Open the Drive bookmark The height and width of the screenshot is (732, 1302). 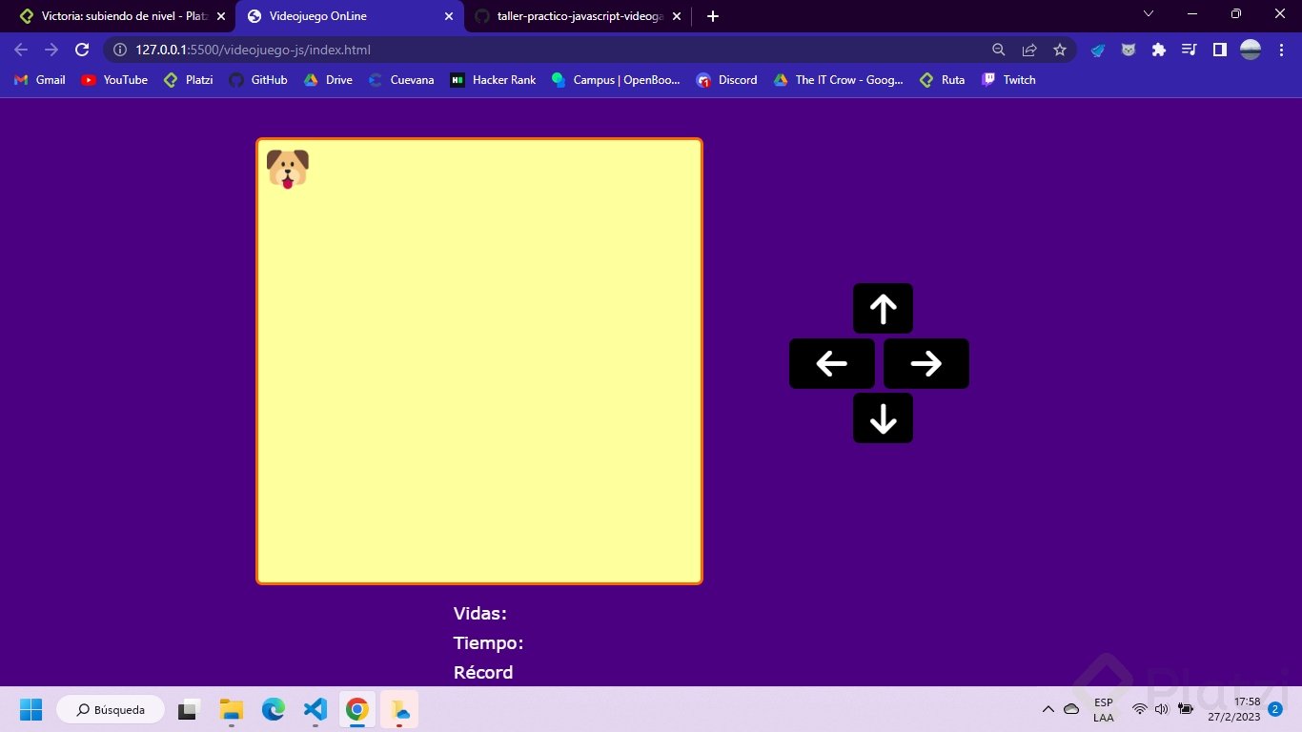(328, 80)
